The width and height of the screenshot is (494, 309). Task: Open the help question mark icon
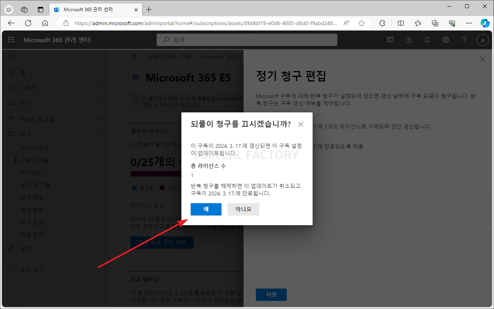464,40
